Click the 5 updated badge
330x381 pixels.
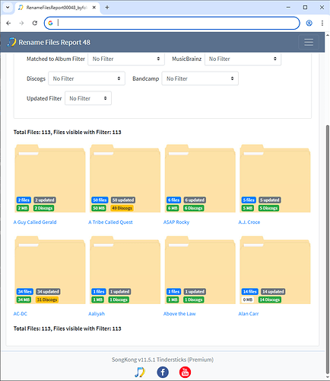(x=270, y=200)
